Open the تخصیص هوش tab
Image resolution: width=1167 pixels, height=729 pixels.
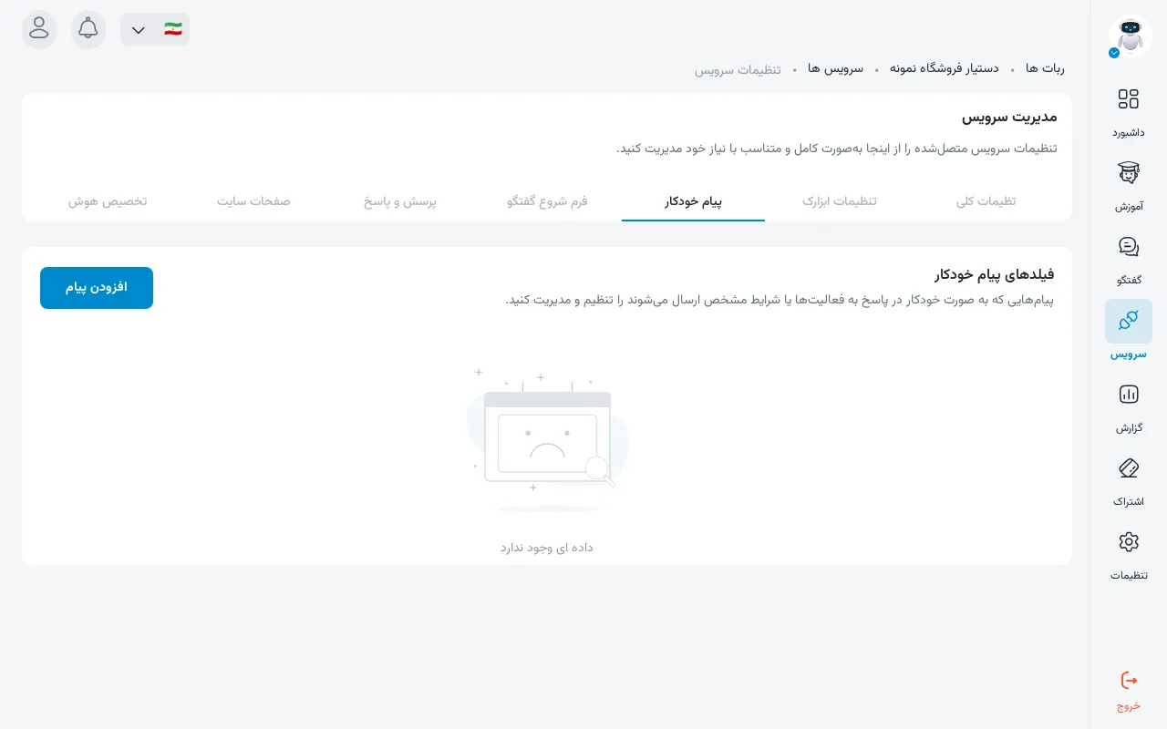pyautogui.click(x=108, y=200)
